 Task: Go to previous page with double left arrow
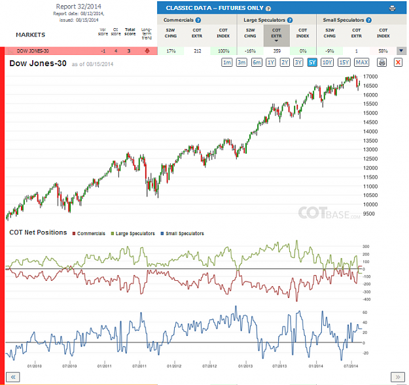click(13, 377)
